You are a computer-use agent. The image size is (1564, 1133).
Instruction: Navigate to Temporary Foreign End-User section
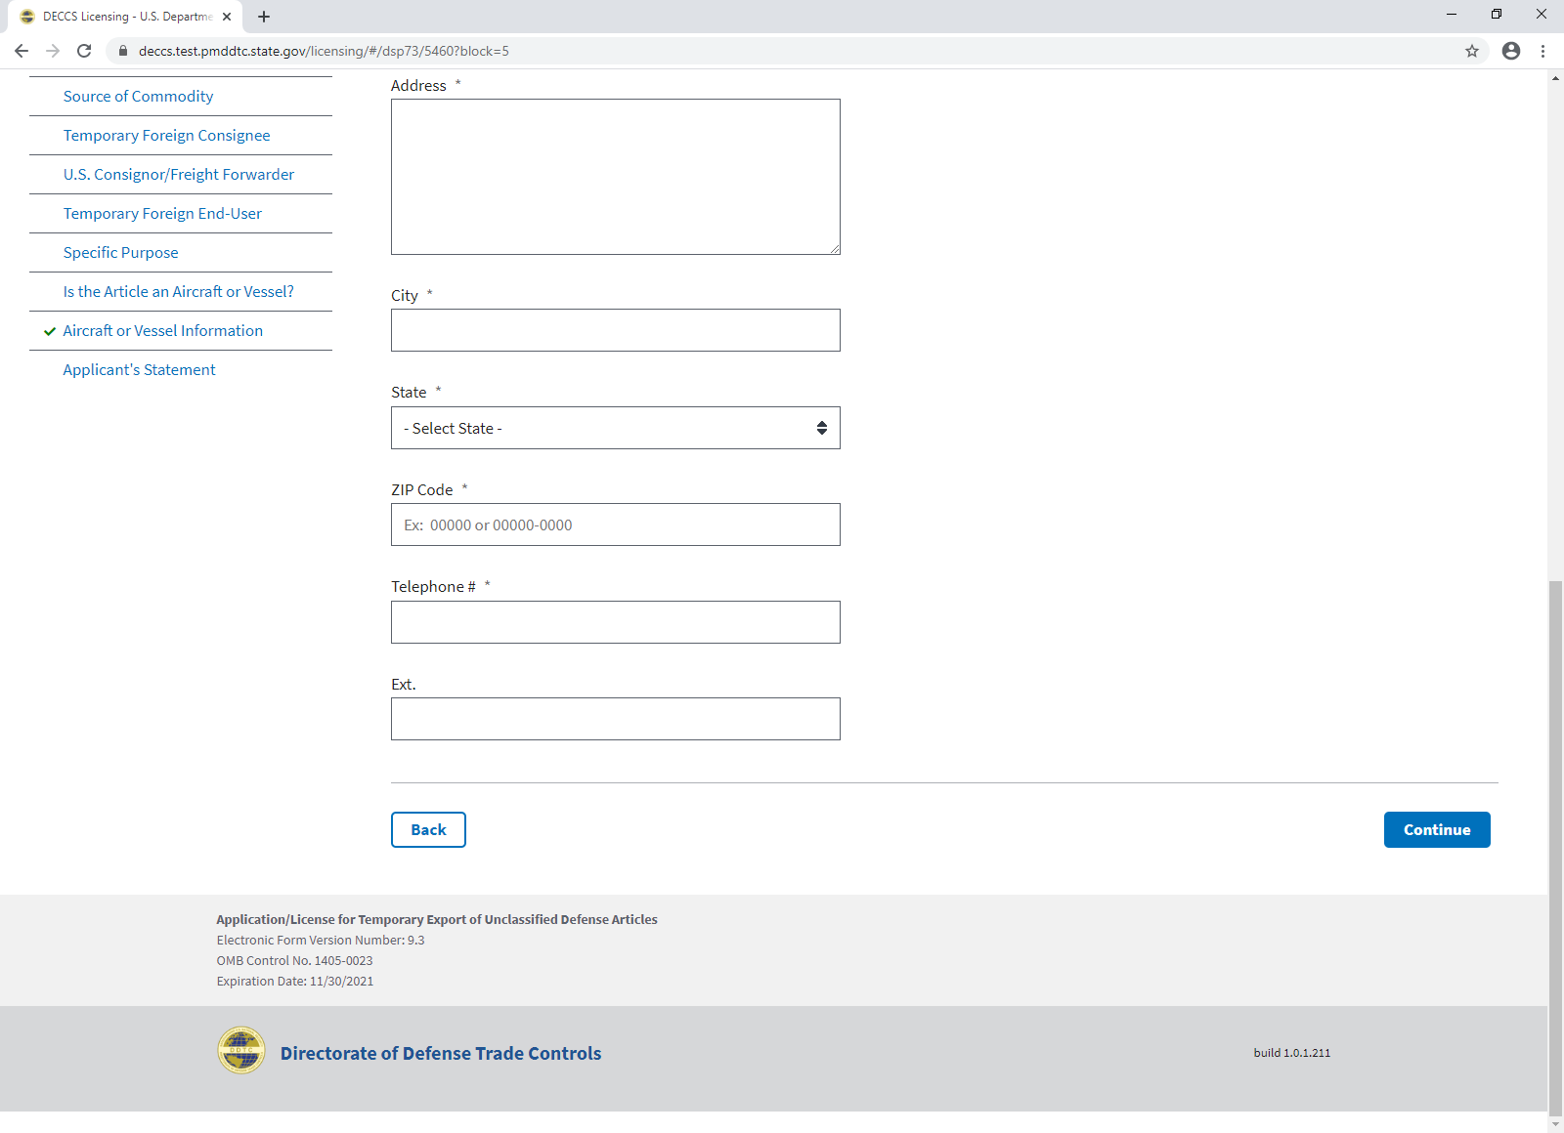coord(162,214)
